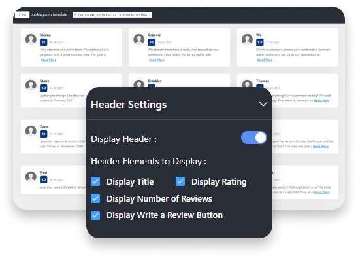Uncheck Display Number of Reviews checkbox

[x=95, y=198]
